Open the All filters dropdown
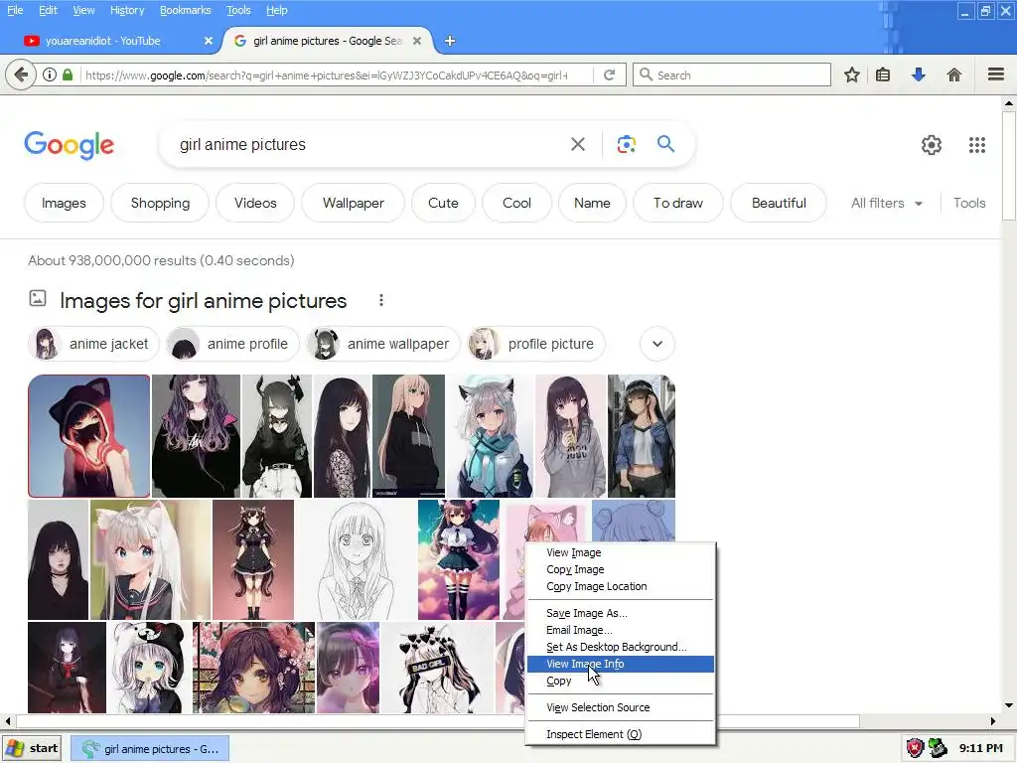Screen dimensions: 1017x763 (x=886, y=203)
